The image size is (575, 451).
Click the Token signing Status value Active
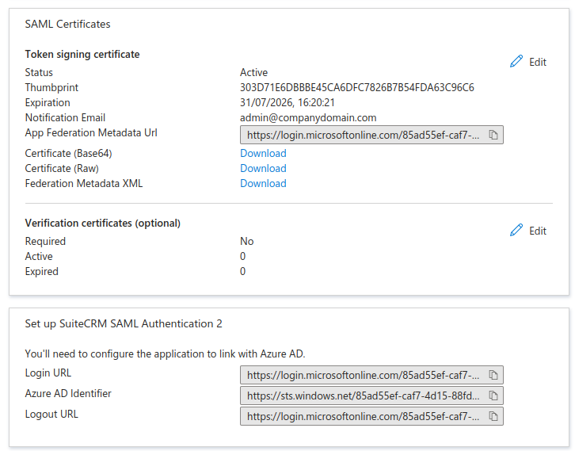(x=253, y=72)
